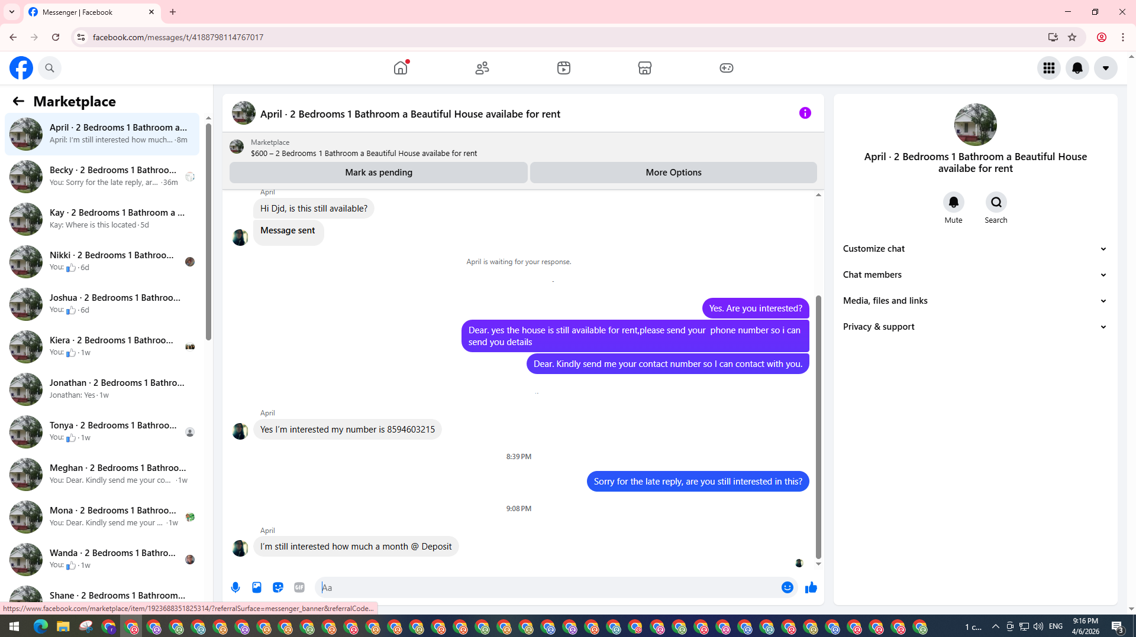Open Meghan's conversation
This screenshot has width=1136, height=637.
coord(102,474)
